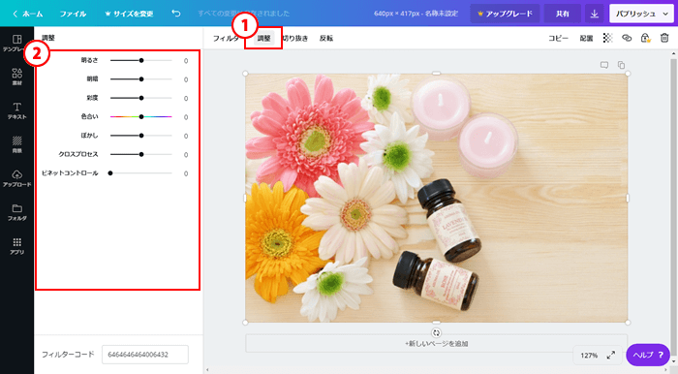Screen dimensions: 678x374
Task: Click the Contrast (明暗) slider handle
Action: 141,79
